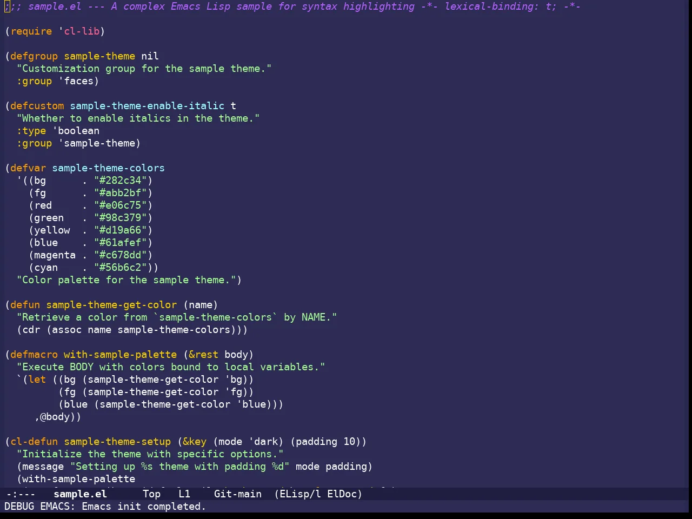Click lexical-binding: t in the header comment
Screen dimensions: 692x519
point(501,6)
